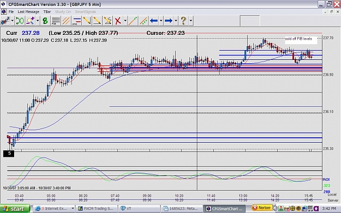Click the Low 235.25 / High 237.77 text

click(x=83, y=33)
